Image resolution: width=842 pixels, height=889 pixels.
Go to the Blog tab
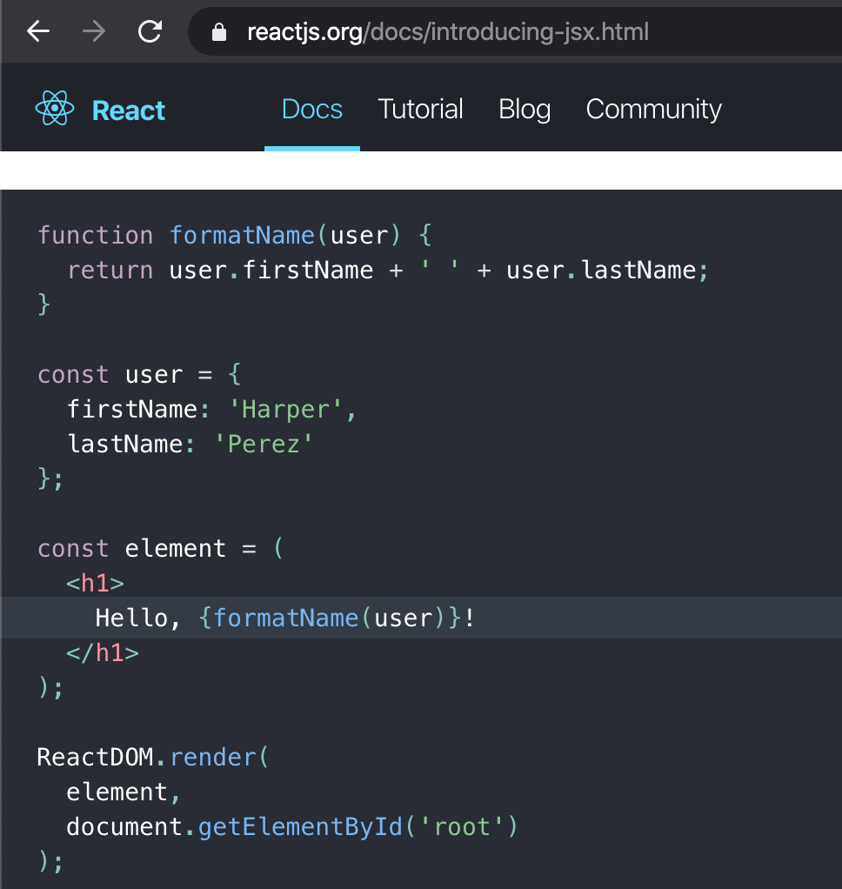[x=525, y=110]
